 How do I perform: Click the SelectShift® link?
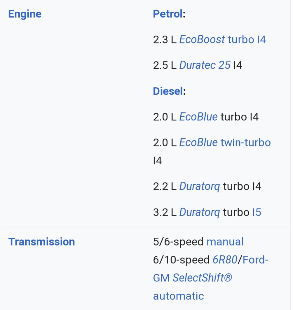coord(202,278)
